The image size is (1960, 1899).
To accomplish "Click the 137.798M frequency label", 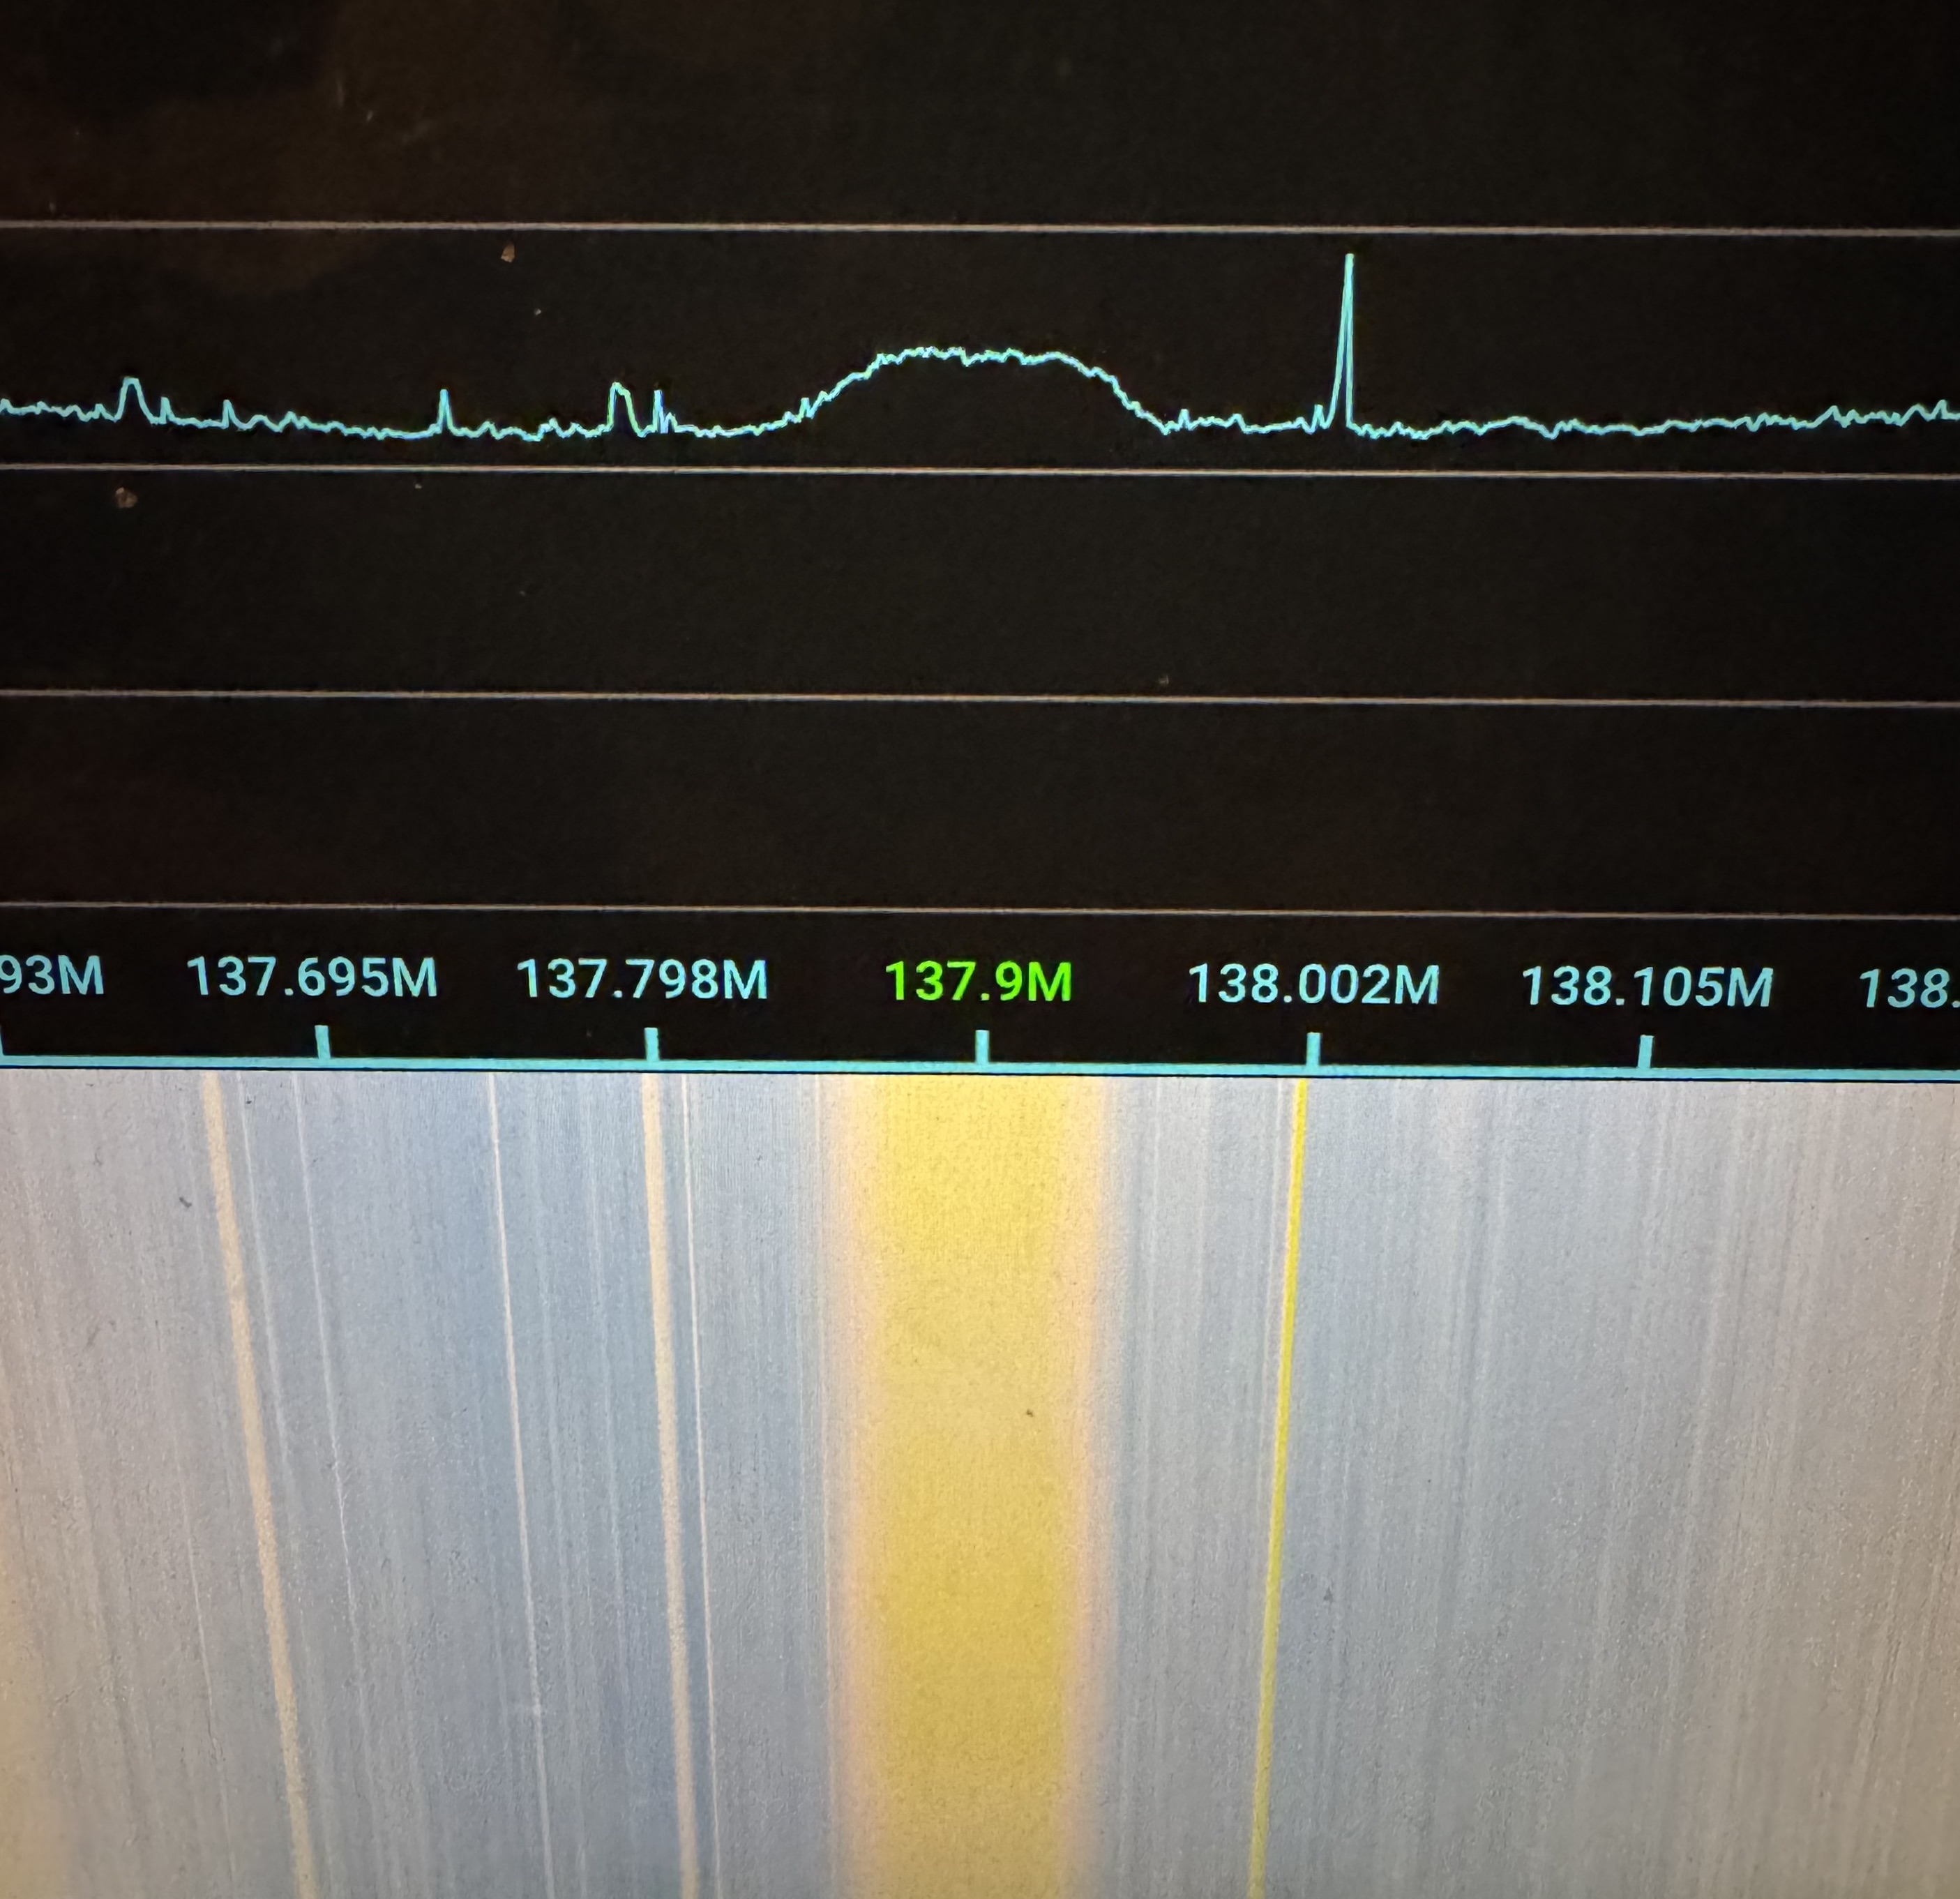I will 642,979.
